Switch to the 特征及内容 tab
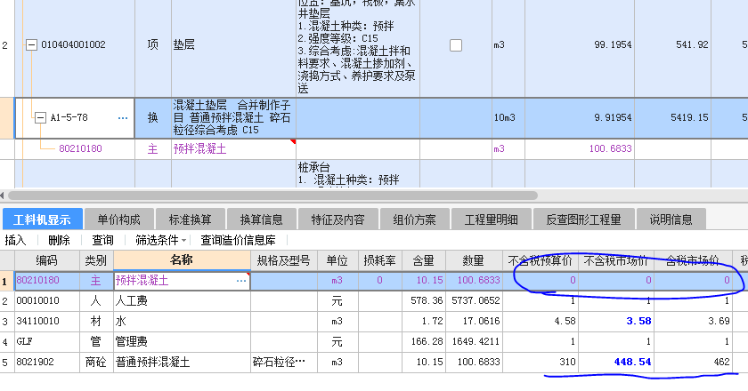 (337, 219)
